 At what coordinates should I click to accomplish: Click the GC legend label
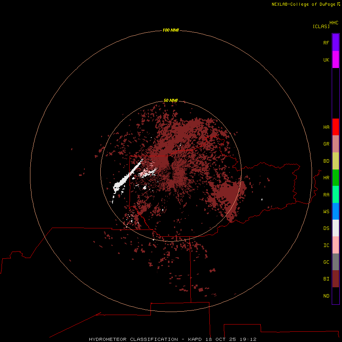tap(326, 262)
